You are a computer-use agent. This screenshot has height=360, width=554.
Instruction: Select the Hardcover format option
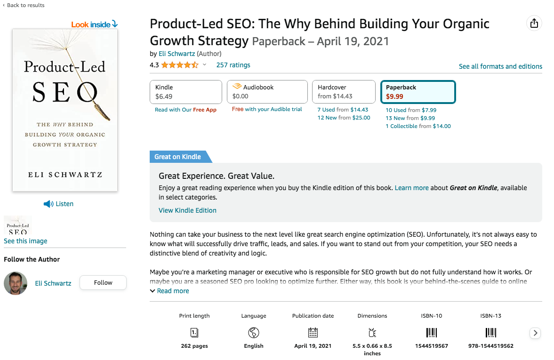pyautogui.click(x=344, y=92)
